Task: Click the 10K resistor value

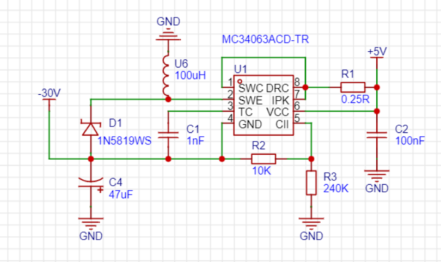Action: point(261,171)
